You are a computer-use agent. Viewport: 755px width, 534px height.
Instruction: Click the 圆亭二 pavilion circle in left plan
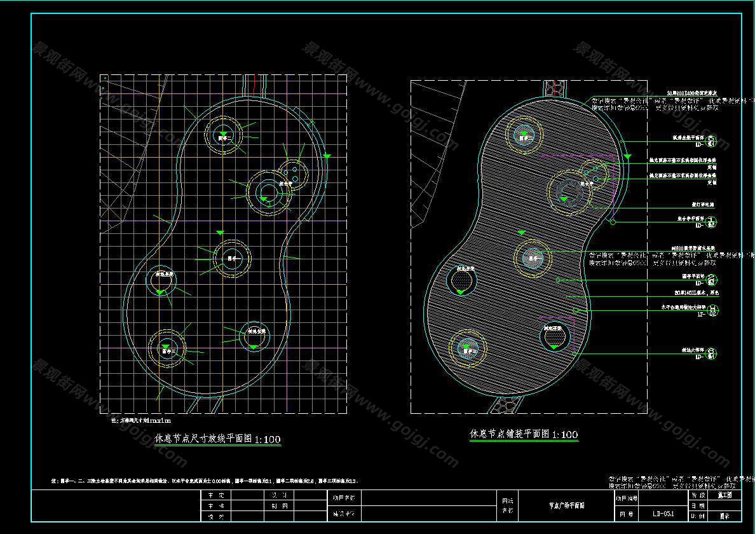pyautogui.click(x=223, y=136)
